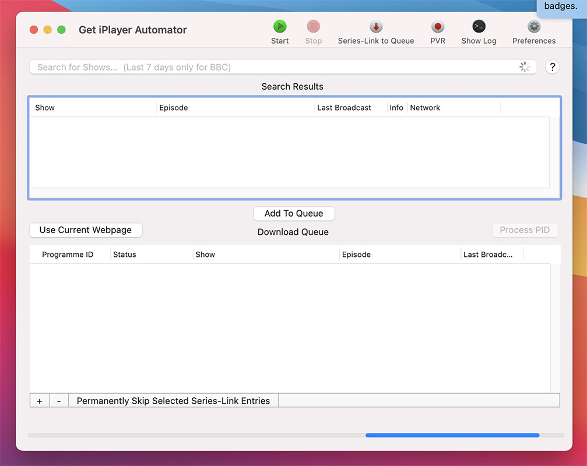
Task: Click Permanently Skip Selected Series-Link Entries
Action: (173, 401)
